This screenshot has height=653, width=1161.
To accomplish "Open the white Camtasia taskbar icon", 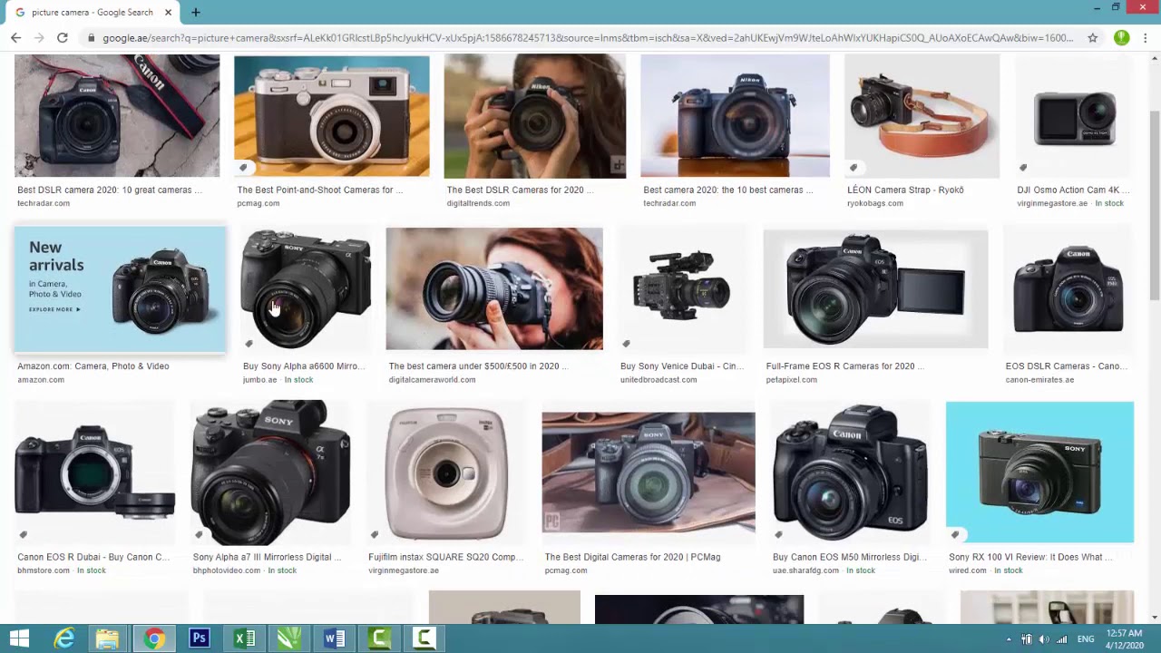I will (x=424, y=638).
